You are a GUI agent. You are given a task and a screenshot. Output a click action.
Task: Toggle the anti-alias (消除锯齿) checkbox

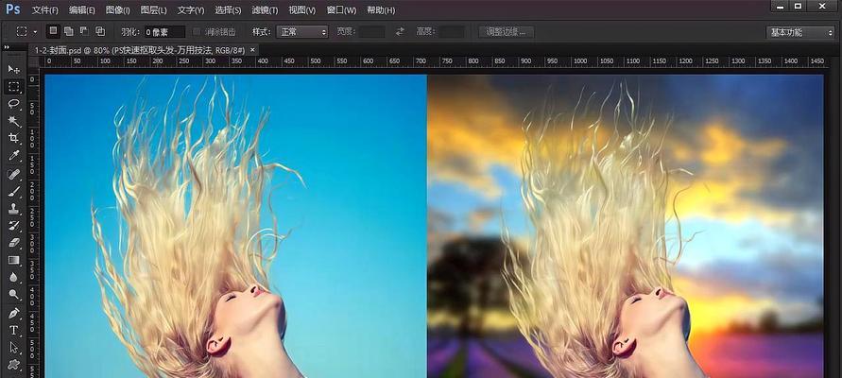tap(197, 32)
